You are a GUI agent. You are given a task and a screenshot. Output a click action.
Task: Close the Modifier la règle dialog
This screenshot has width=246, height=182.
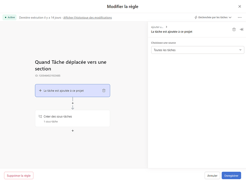[239, 7]
